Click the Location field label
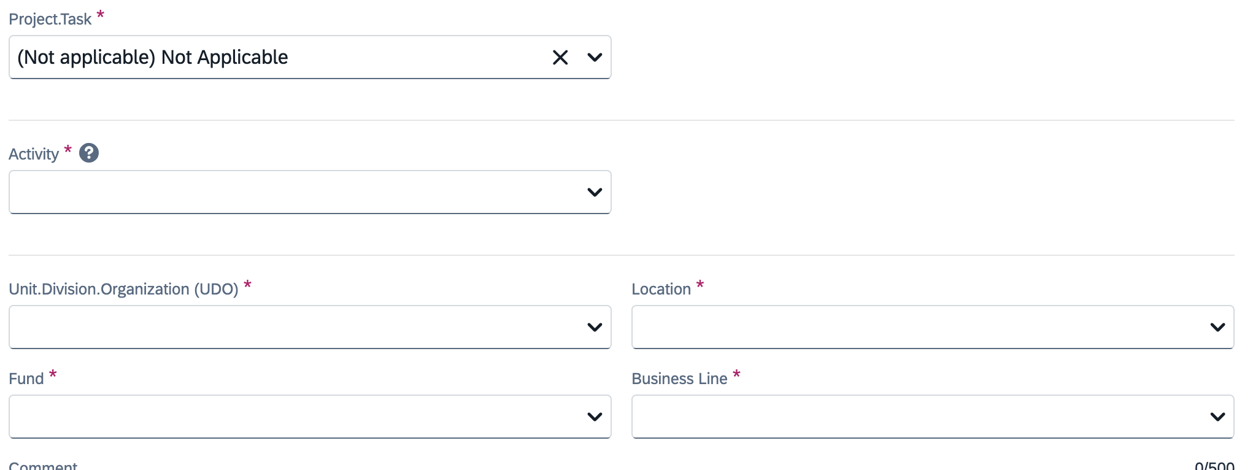Screen dimensions: 1253x470 661,289
